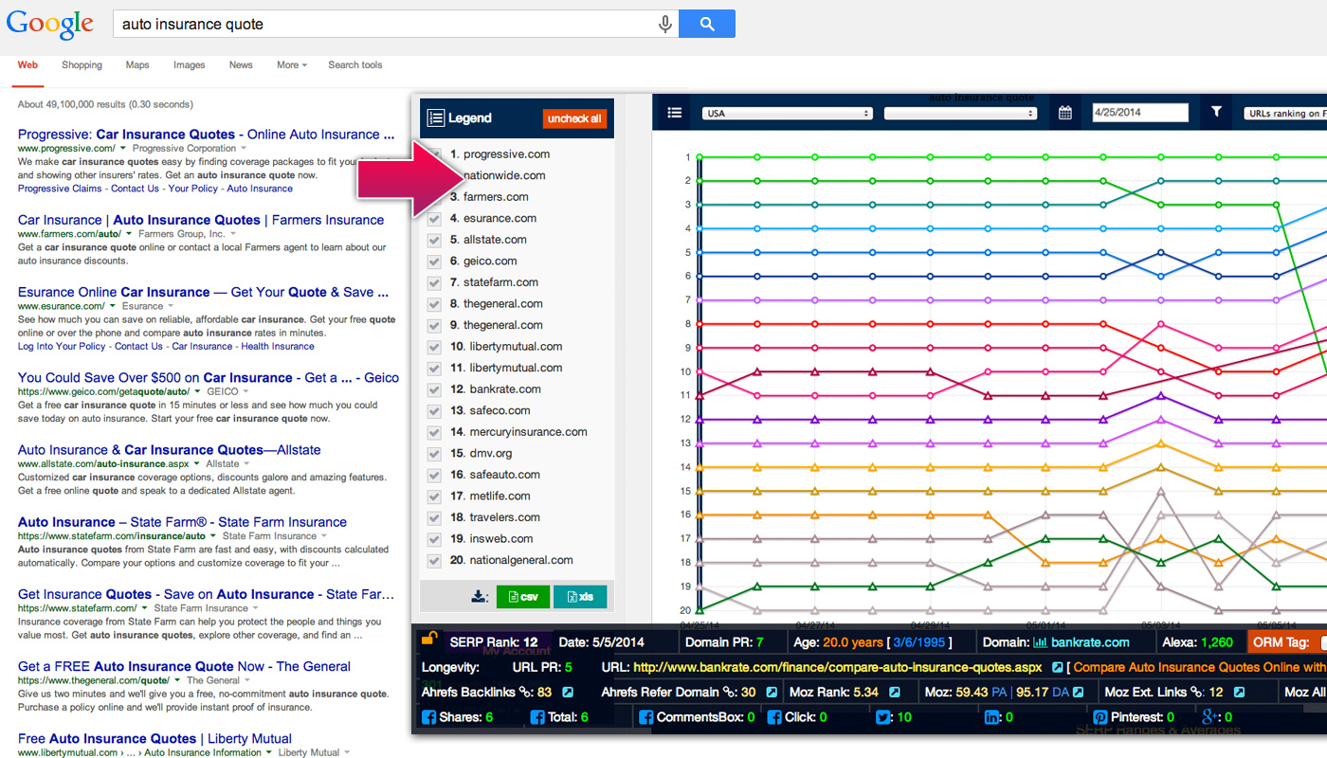This screenshot has height=758, width=1327.
Task: Open the list menu icon above the chart
Action: tap(675, 113)
